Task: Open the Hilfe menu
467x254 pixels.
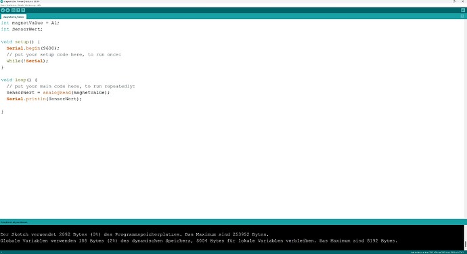Action: [x=39, y=5]
